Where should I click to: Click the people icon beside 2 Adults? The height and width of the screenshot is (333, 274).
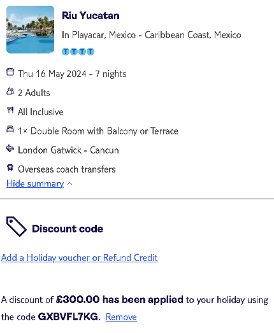pyautogui.click(x=10, y=91)
